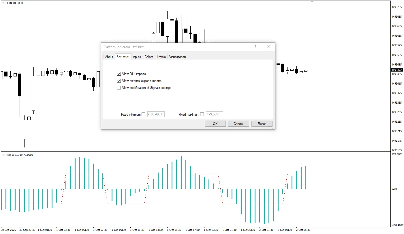Viewport: 404px width, 234px height.
Task: Open the Visualization tab
Action: [x=177, y=57]
